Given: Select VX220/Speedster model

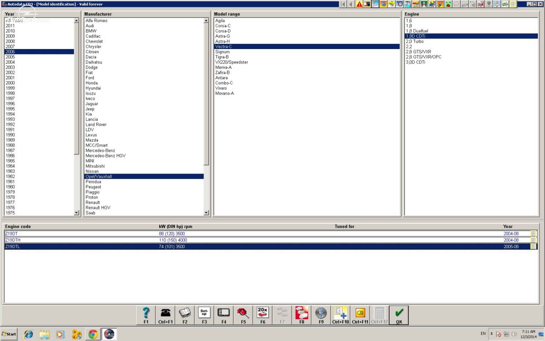Looking at the screenshot, I should click(x=307, y=62).
